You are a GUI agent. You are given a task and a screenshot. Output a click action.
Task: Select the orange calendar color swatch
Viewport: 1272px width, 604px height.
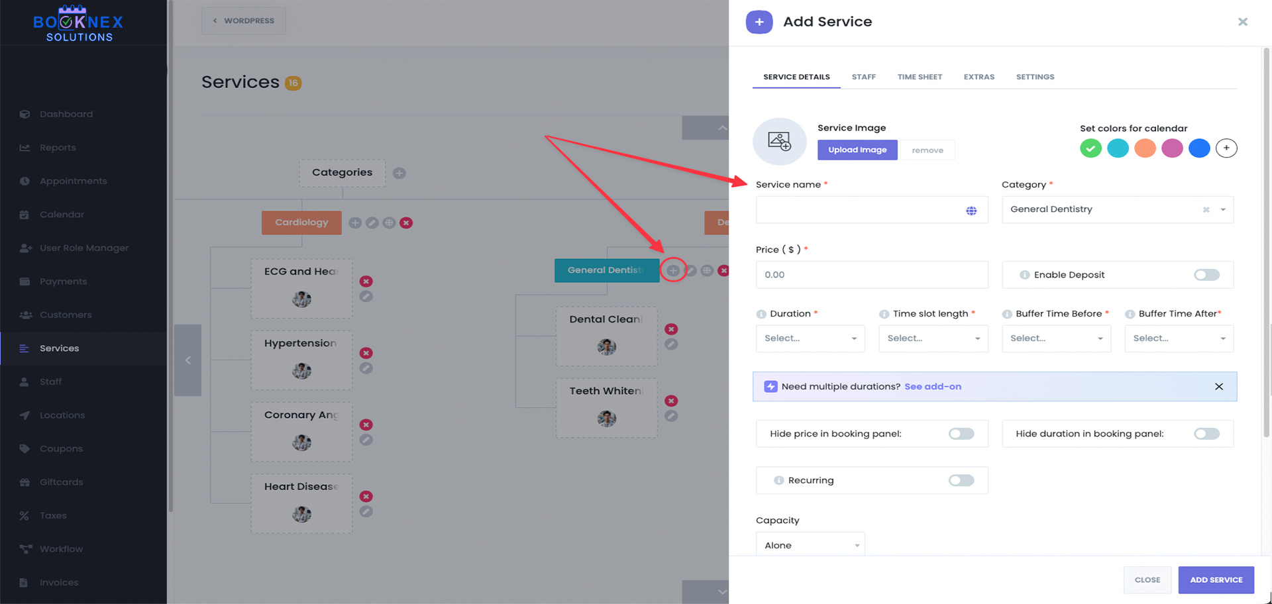point(1145,148)
